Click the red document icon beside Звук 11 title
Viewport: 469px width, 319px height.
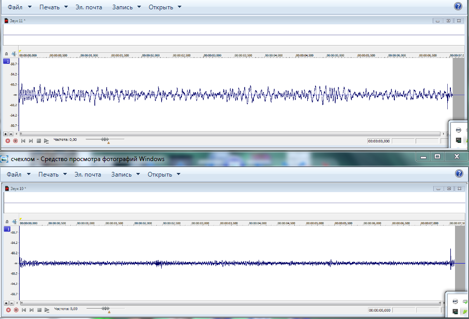click(x=6, y=21)
